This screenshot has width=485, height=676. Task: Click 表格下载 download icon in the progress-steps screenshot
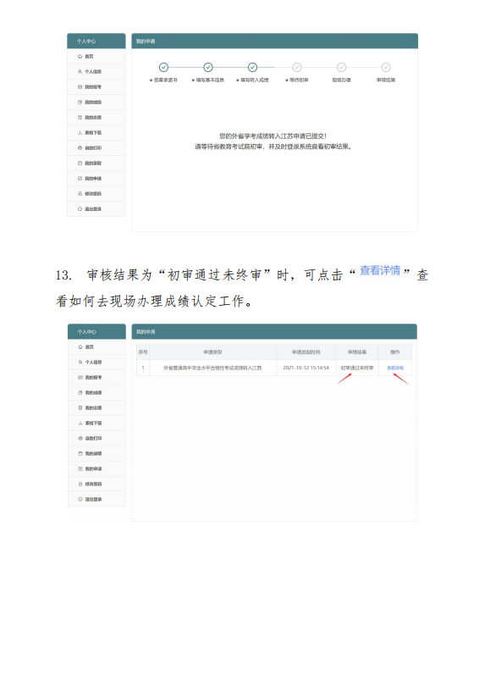coord(80,133)
